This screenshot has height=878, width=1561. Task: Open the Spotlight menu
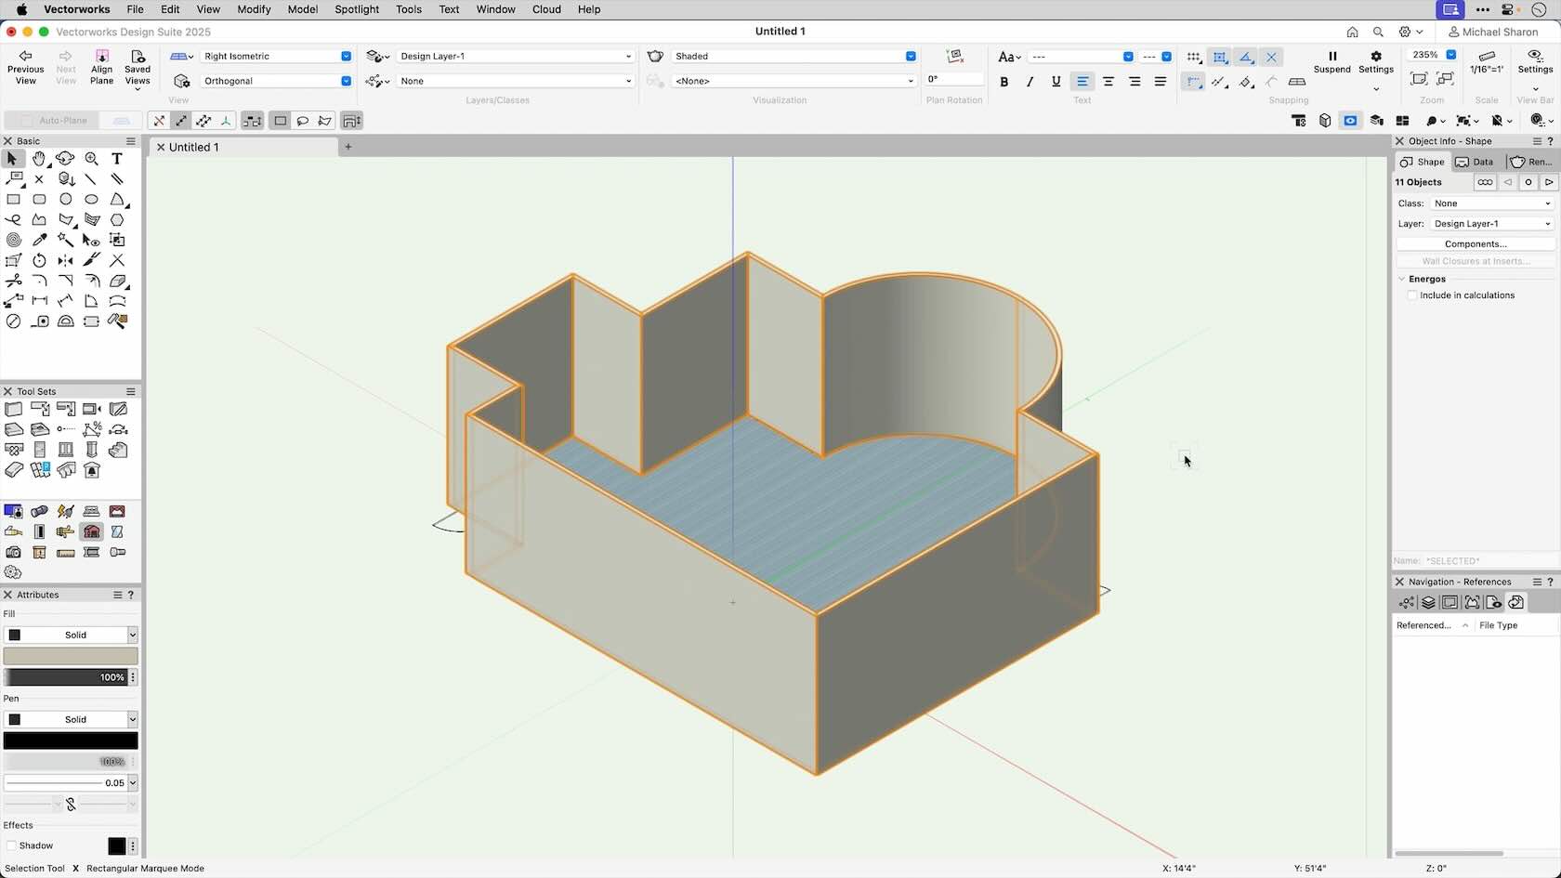click(x=357, y=9)
